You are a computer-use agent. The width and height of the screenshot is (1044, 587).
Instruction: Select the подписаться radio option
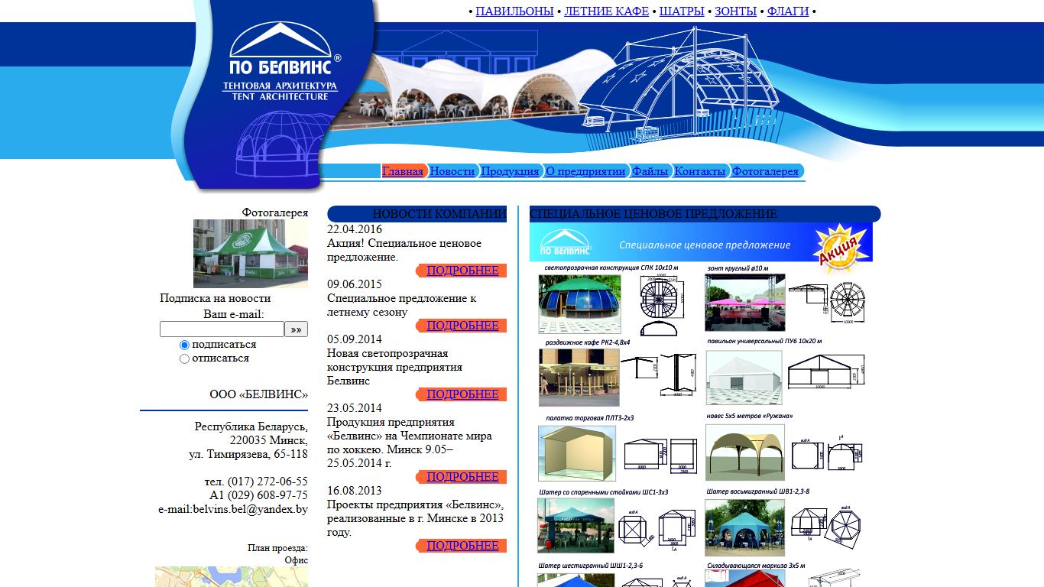[x=184, y=345]
